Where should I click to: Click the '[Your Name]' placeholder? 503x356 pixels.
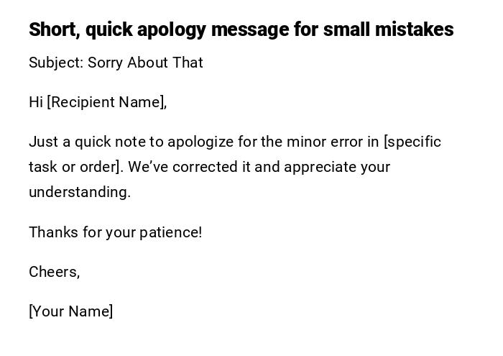70,311
